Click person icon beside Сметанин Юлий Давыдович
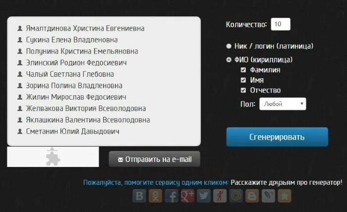This screenshot has width=347, height=212. click(x=20, y=131)
